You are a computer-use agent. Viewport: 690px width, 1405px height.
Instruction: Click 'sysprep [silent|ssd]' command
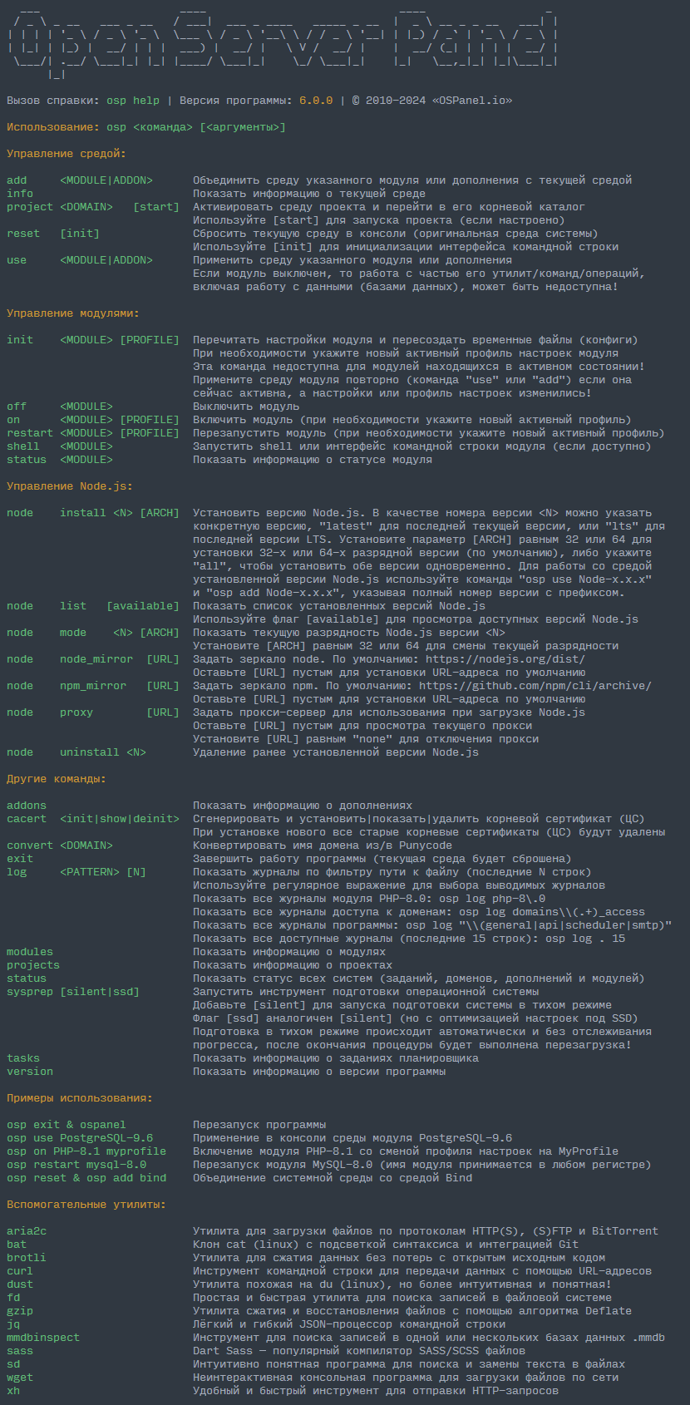tap(73, 992)
